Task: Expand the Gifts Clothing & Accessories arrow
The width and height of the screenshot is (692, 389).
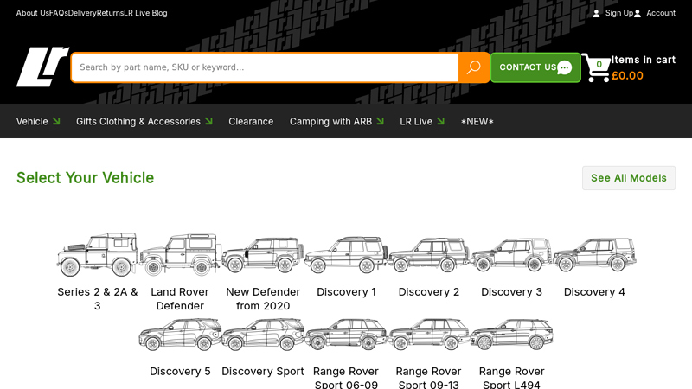Action: (208, 121)
